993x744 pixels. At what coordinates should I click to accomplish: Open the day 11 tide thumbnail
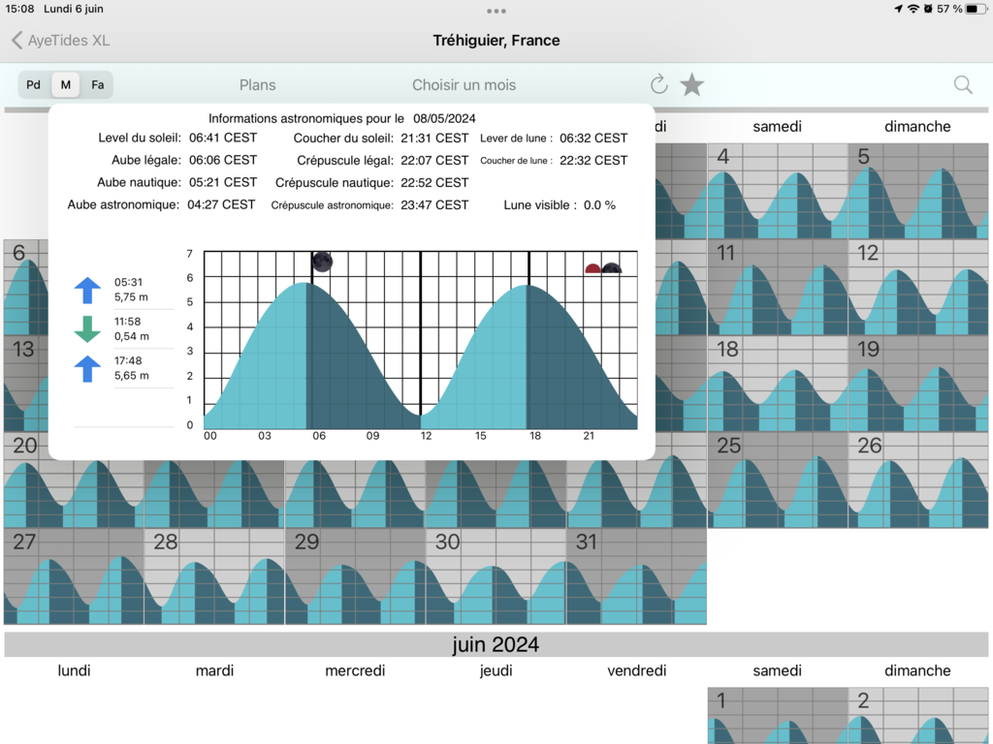777,287
